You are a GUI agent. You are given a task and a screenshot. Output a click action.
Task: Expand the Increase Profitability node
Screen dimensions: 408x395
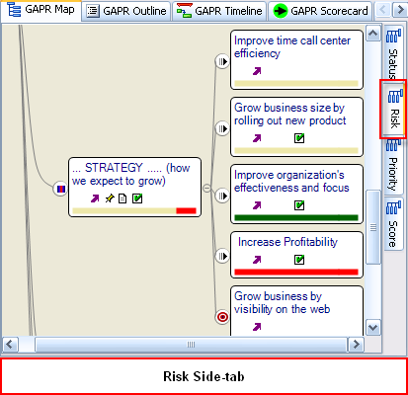tap(222, 256)
